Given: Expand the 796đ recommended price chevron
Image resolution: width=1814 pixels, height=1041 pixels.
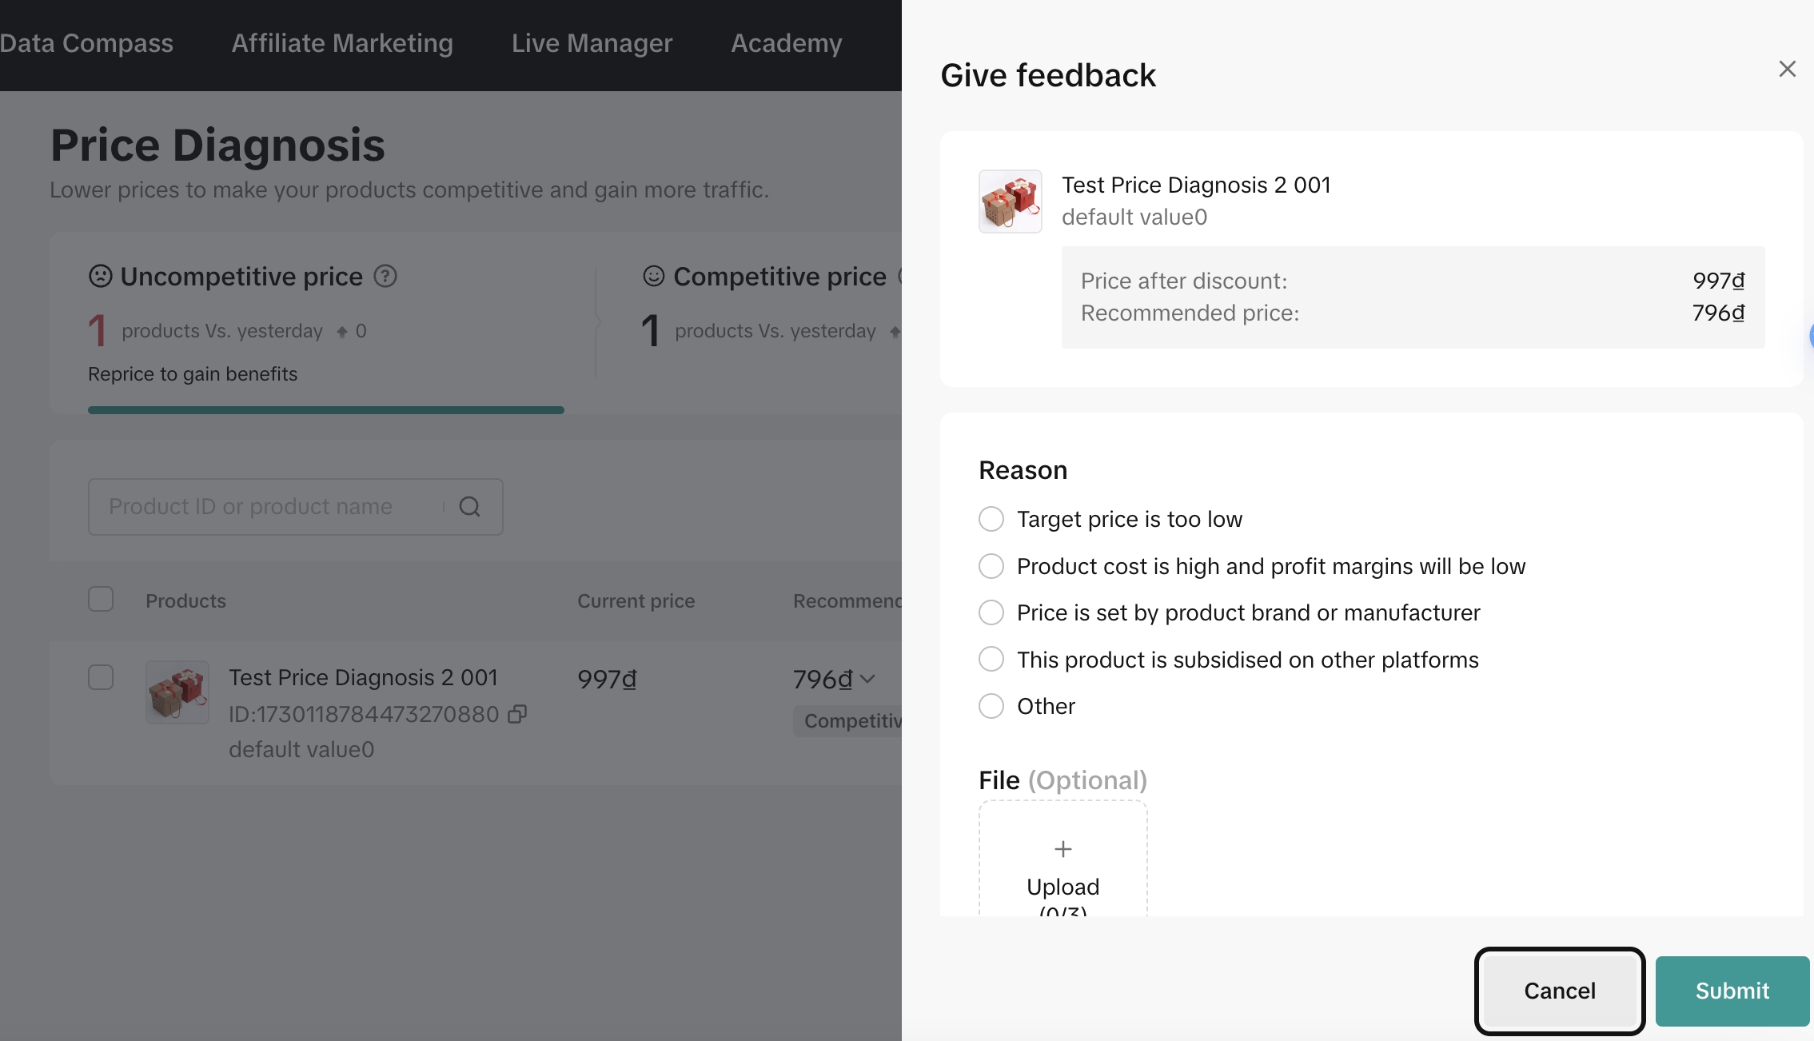Looking at the screenshot, I should 868,680.
